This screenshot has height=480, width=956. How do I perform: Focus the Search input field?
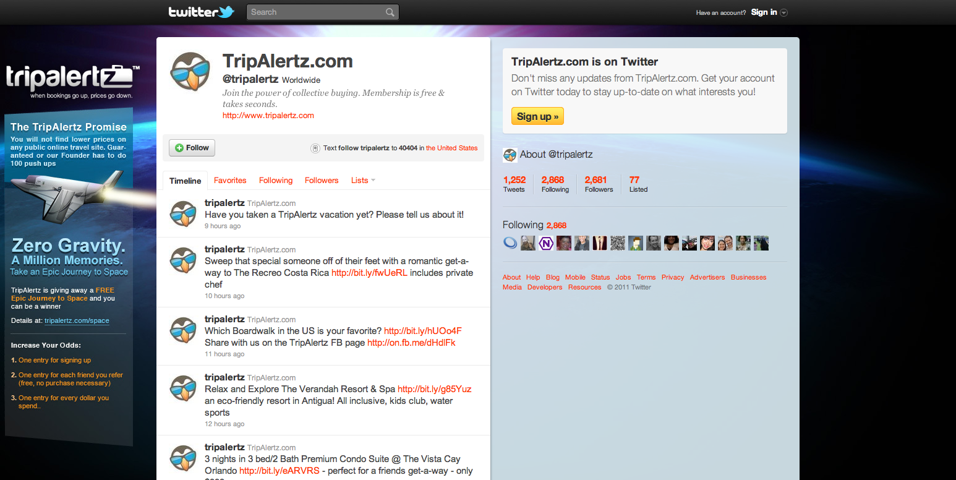point(322,12)
